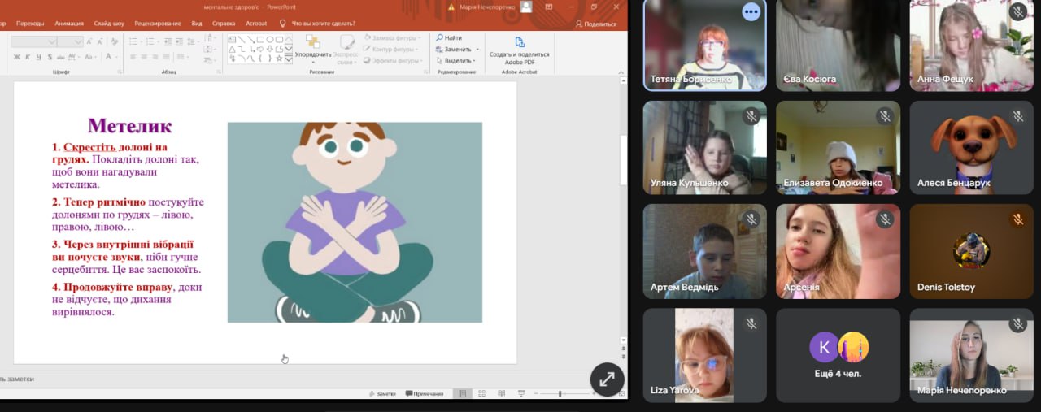
Task: Click the Поделиться share button
Action: click(x=595, y=24)
